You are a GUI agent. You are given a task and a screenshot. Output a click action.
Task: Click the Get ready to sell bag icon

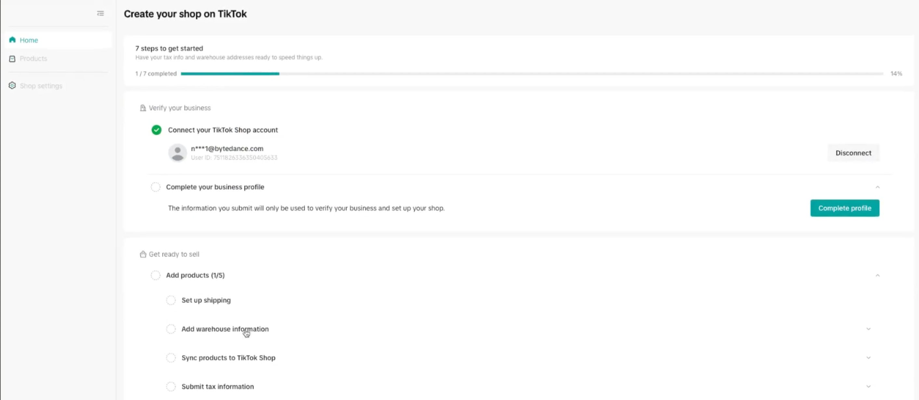(143, 254)
